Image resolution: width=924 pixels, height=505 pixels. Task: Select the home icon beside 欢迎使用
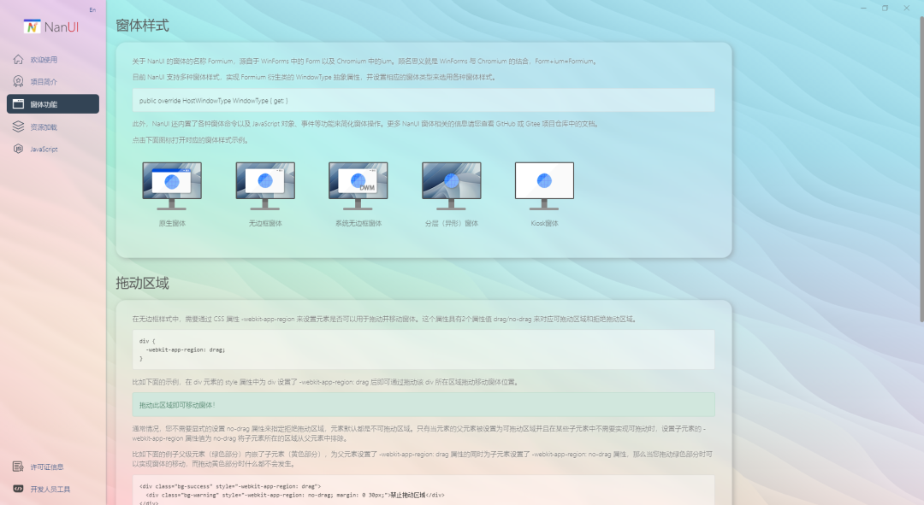pyautogui.click(x=18, y=59)
